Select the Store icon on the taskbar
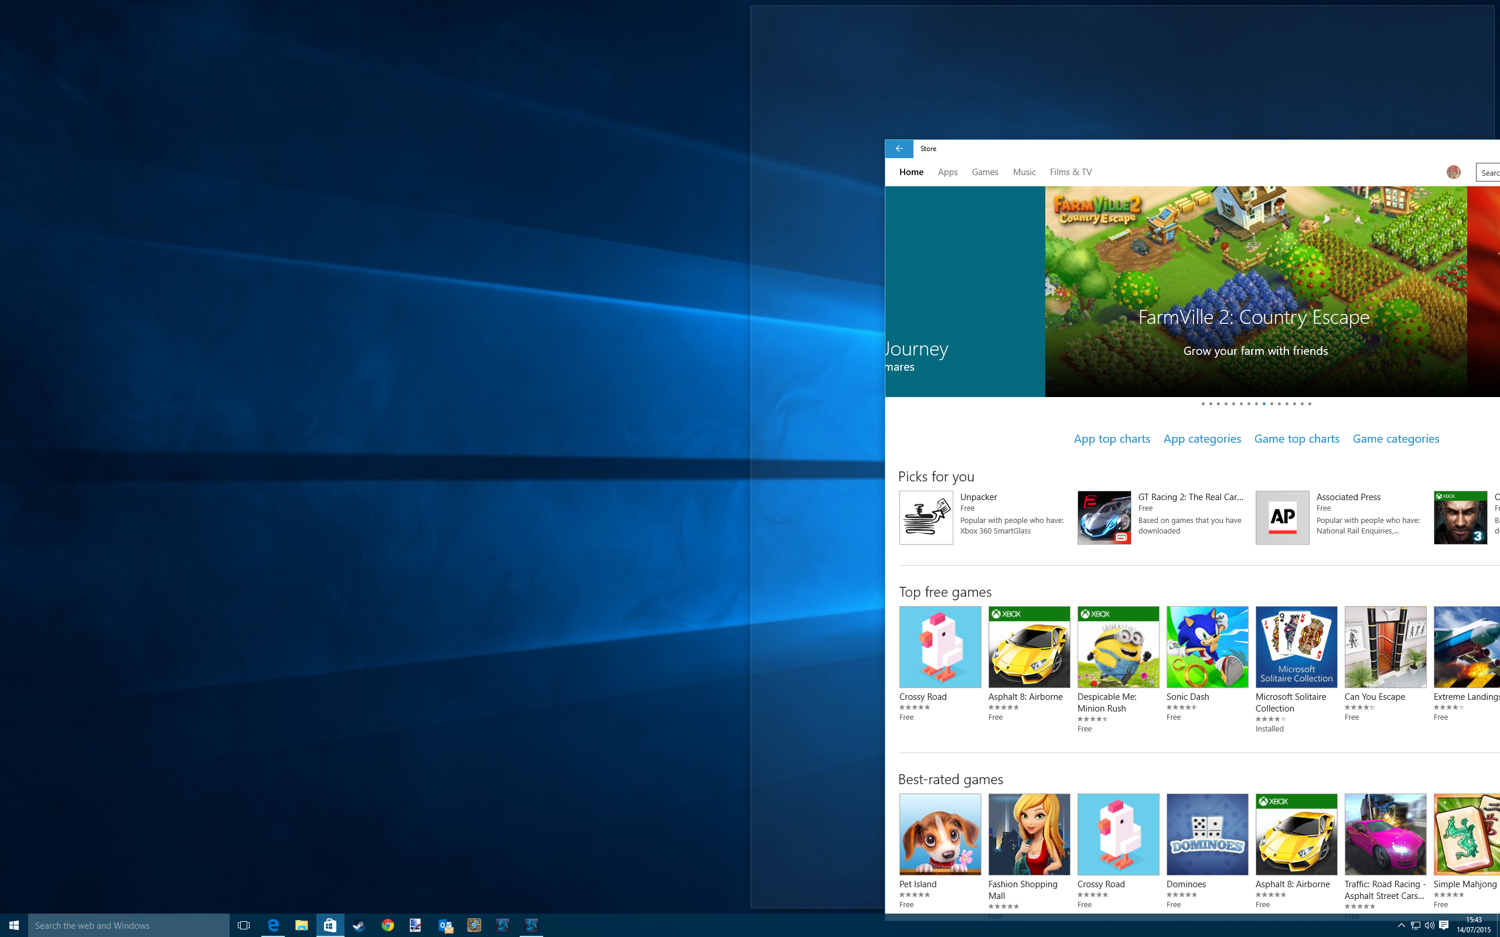This screenshot has height=937, width=1500. pyautogui.click(x=330, y=925)
